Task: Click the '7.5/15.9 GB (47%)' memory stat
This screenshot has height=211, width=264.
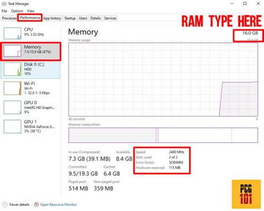Action: [37, 52]
